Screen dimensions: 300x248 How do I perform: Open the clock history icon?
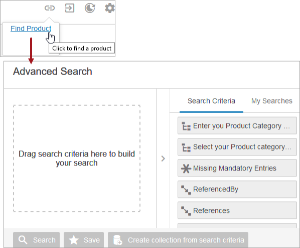[x=90, y=8]
